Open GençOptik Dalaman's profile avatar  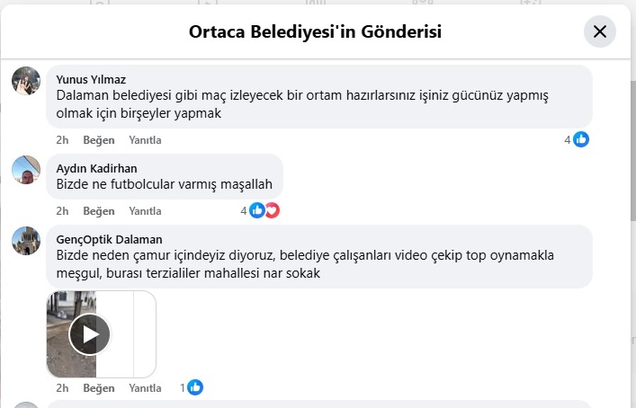(x=26, y=241)
